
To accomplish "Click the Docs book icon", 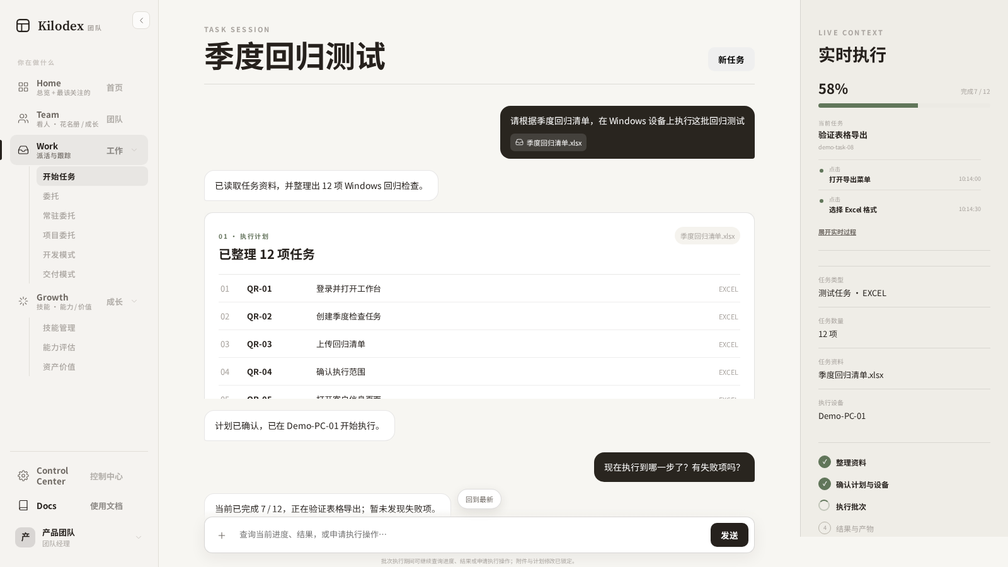I will (23, 505).
